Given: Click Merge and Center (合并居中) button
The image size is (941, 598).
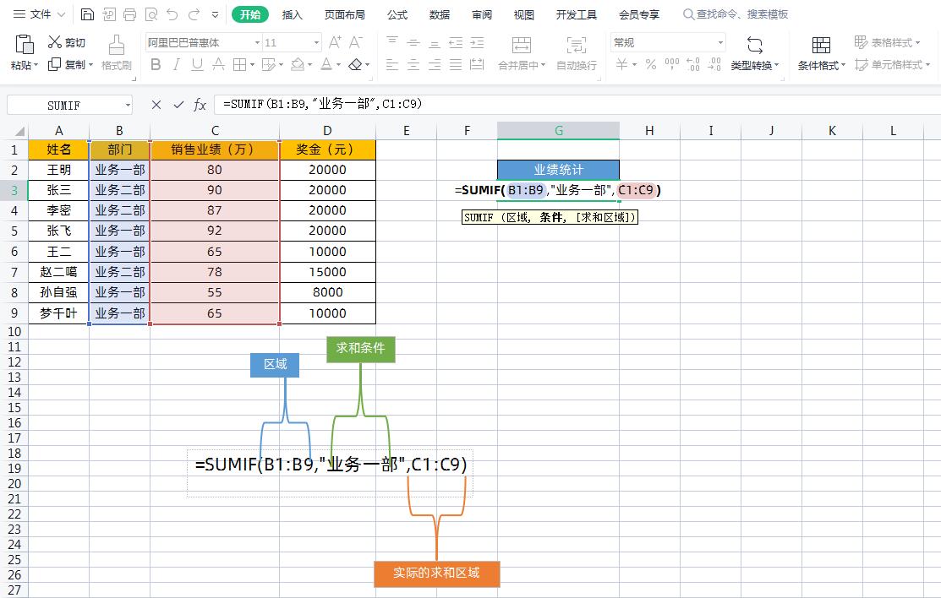Looking at the screenshot, I should 522,53.
